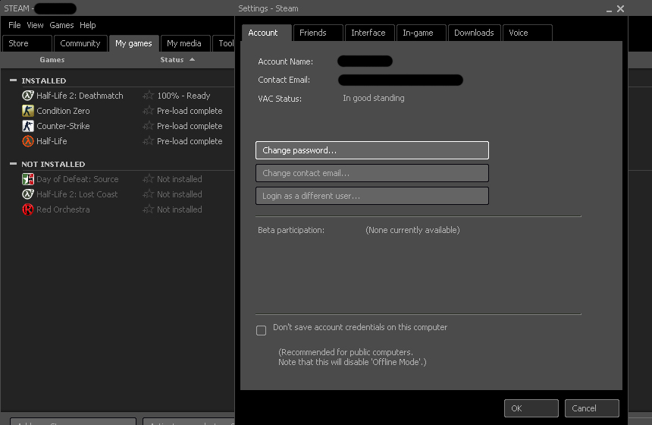
Task: Minimize the Settings window
Action: [609, 9]
